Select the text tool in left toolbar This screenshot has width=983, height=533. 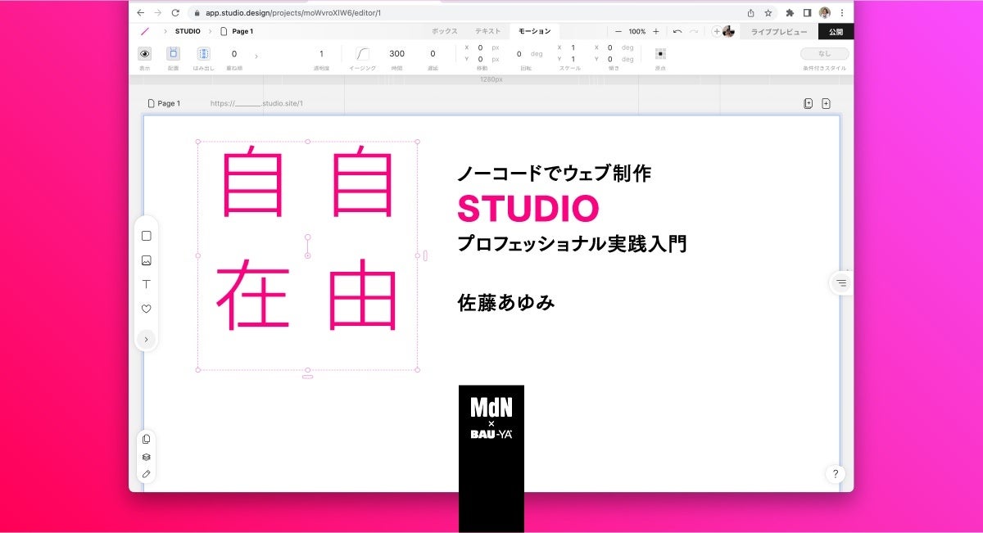coord(147,284)
